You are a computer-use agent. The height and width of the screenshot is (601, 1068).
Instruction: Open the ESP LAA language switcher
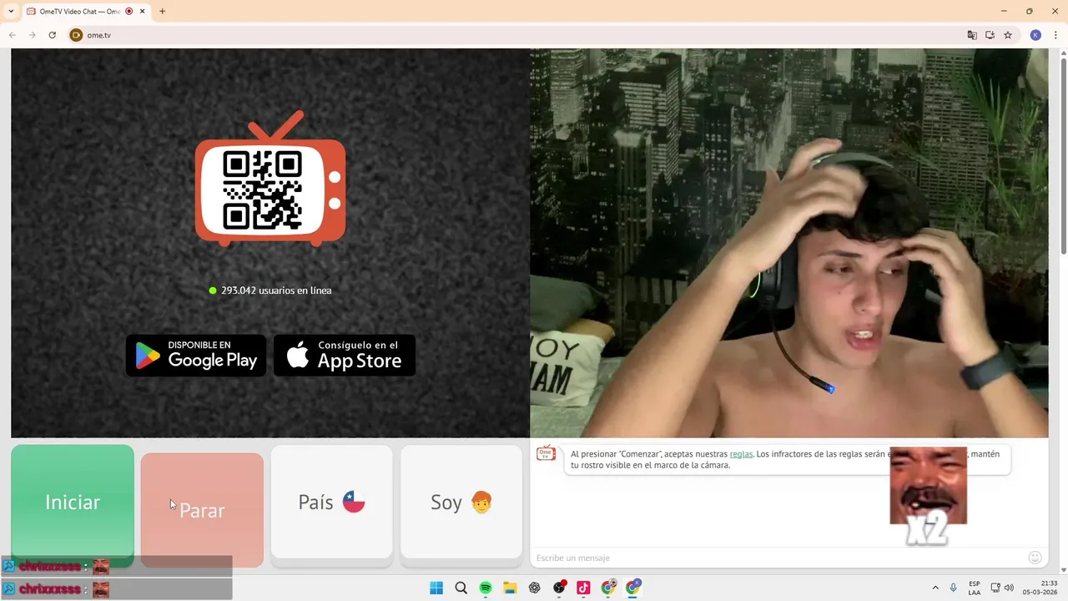coord(975,588)
